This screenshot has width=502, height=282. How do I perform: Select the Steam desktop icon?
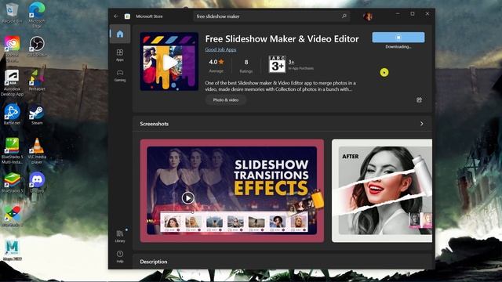pyautogui.click(x=37, y=114)
